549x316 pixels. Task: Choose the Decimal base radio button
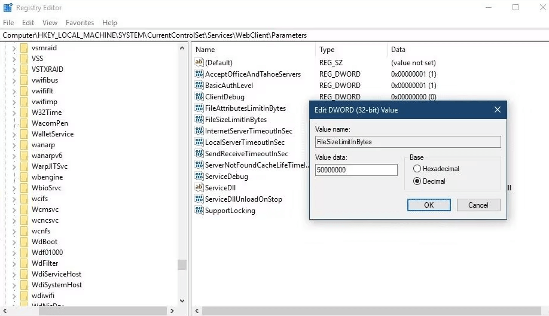(417, 181)
